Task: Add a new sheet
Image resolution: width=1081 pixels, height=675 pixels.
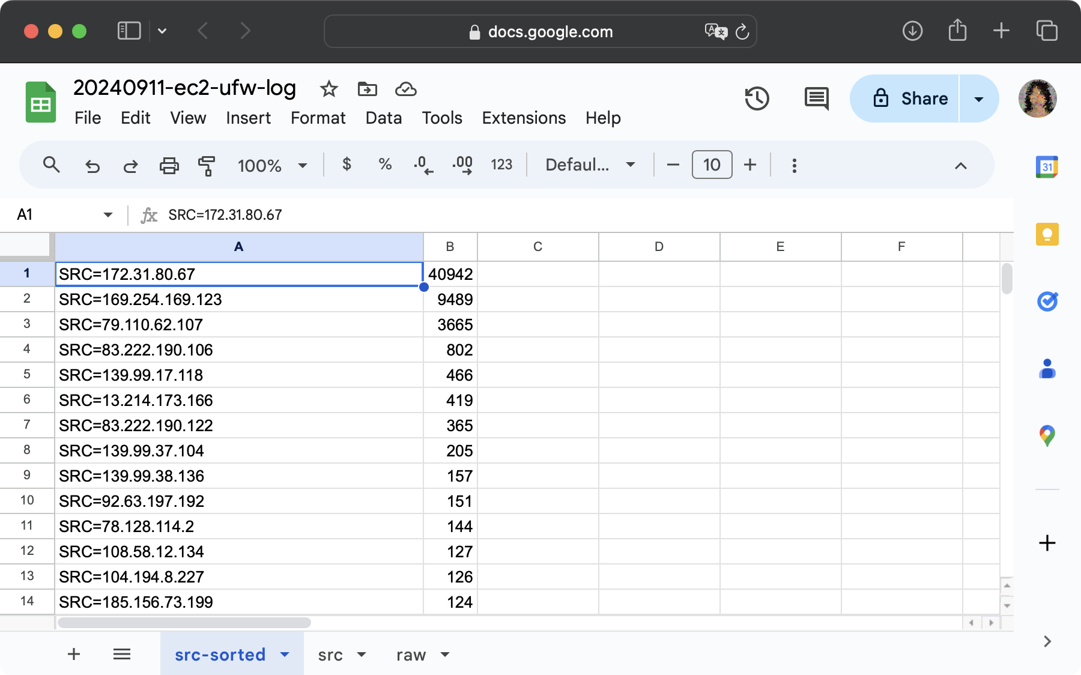Action: point(73,654)
